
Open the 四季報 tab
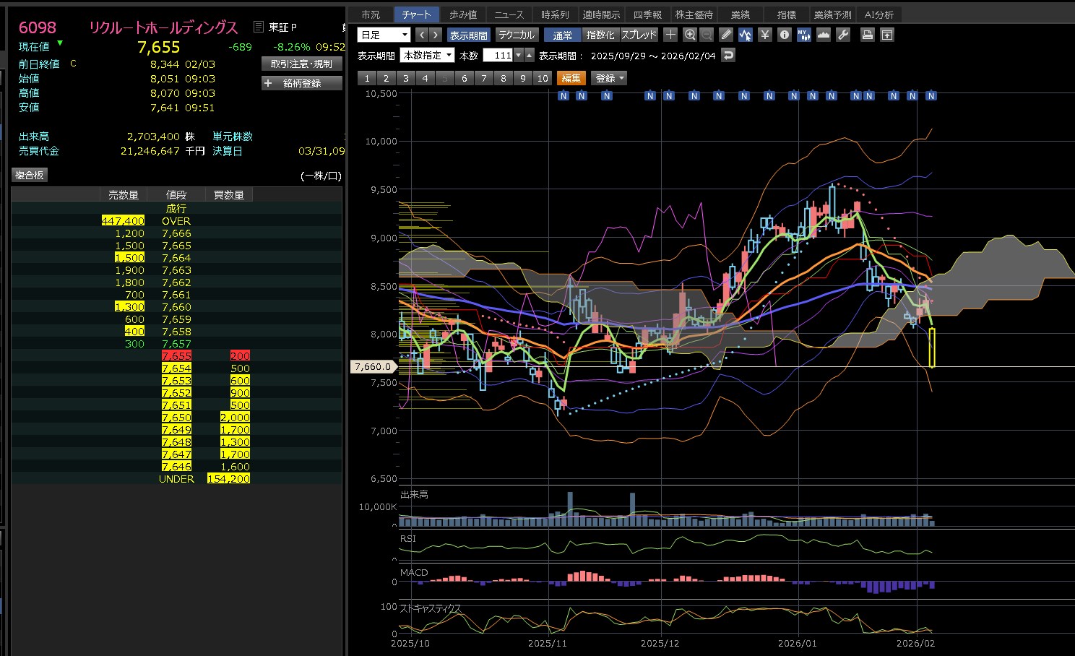[647, 14]
